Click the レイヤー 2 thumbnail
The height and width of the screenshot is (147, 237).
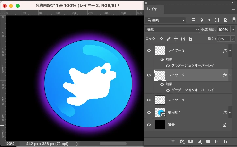160,75
